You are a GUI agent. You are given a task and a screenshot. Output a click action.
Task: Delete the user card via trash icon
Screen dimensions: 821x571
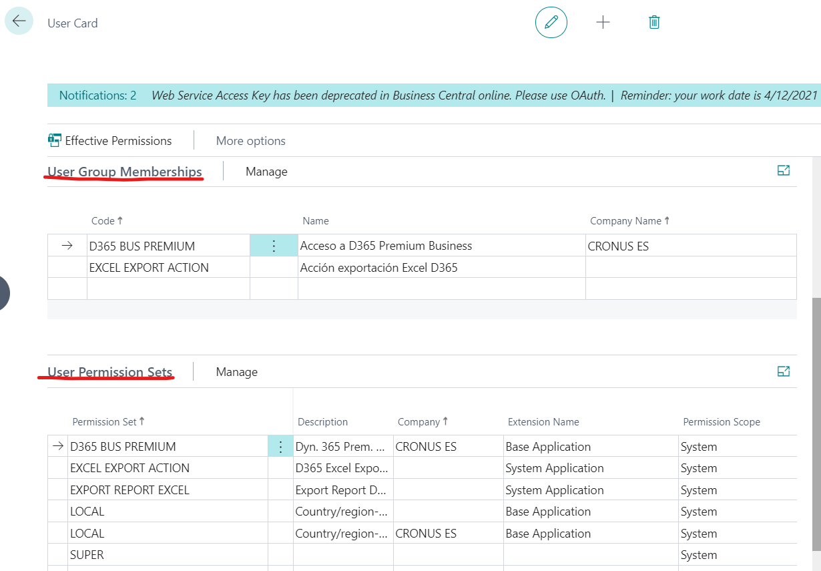654,22
